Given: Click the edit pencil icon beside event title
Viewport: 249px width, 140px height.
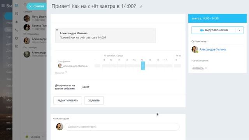Looking at the screenshot, I should tap(141, 7).
